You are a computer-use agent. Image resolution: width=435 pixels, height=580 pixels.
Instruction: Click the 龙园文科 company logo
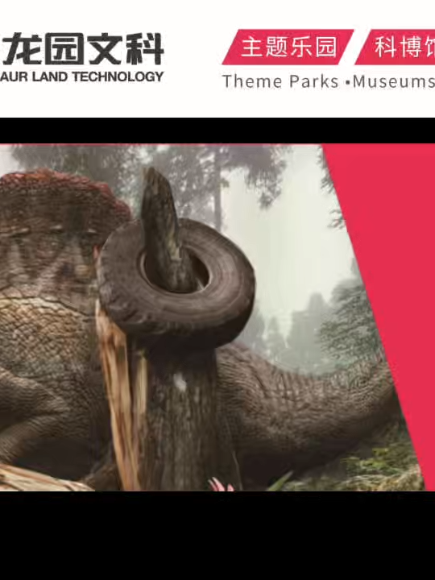tap(83, 49)
